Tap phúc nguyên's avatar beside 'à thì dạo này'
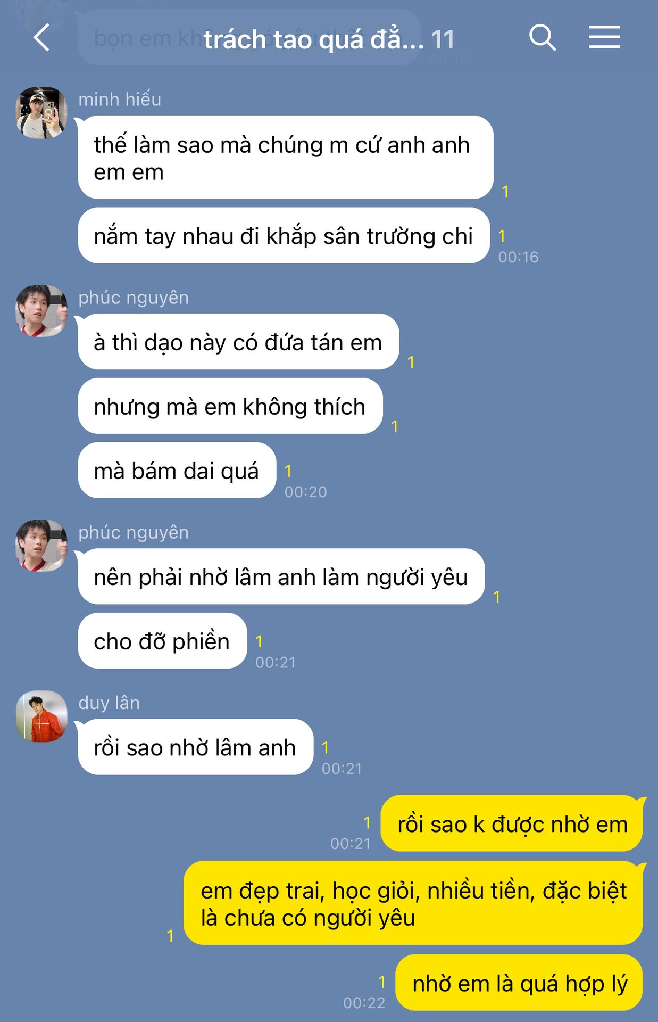The height and width of the screenshot is (1022, 658). tap(41, 310)
